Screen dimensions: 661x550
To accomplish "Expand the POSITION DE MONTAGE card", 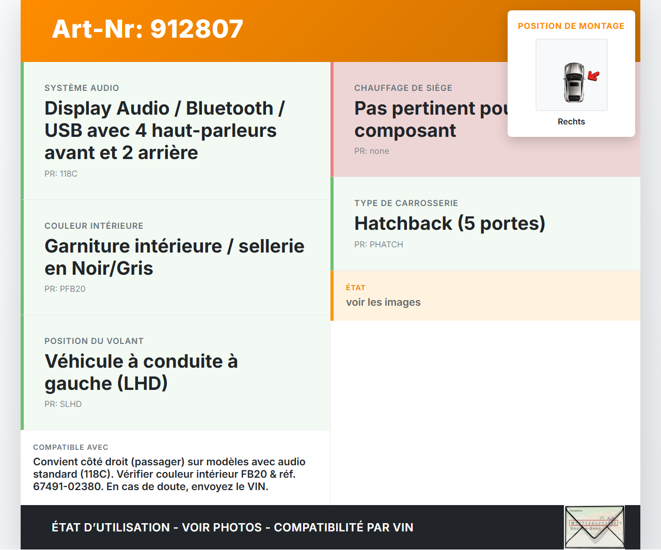I will click(x=571, y=26).
